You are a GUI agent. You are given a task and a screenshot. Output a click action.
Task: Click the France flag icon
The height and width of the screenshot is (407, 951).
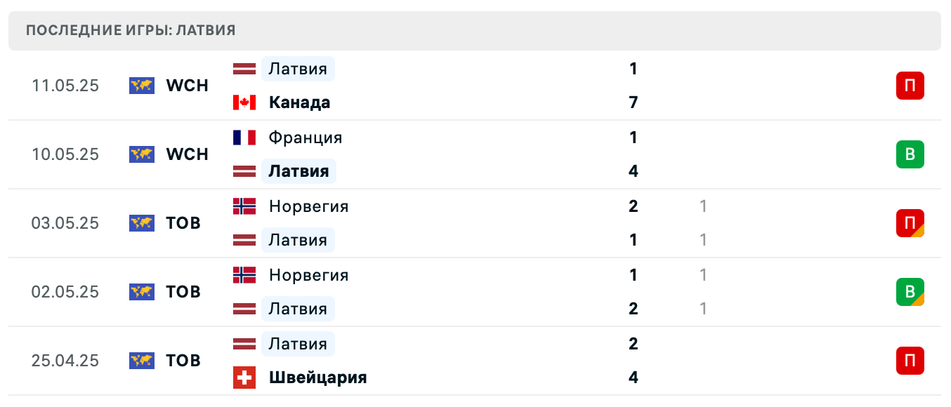(244, 138)
